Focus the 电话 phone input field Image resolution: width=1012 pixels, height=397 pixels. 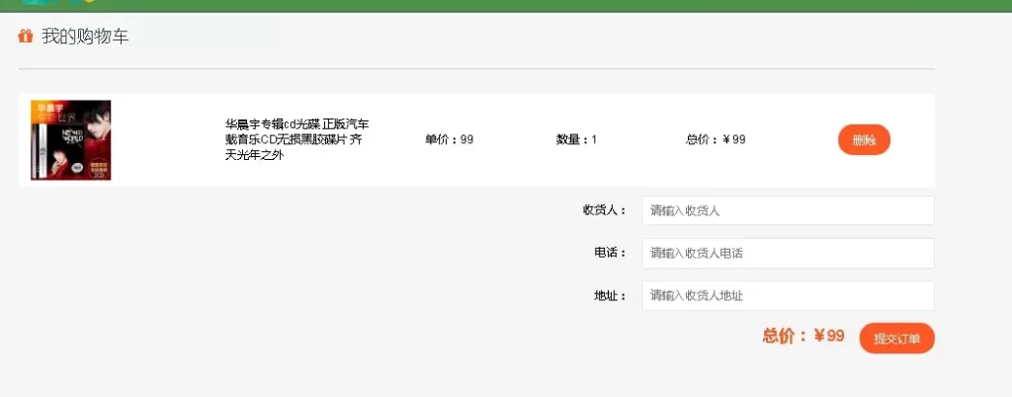[788, 253]
